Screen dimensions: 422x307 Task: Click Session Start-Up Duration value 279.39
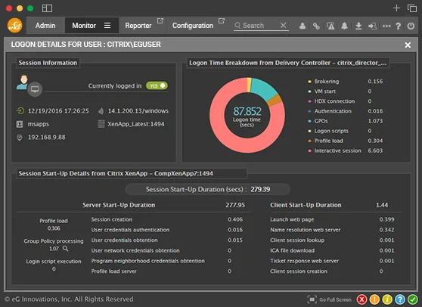click(260, 190)
